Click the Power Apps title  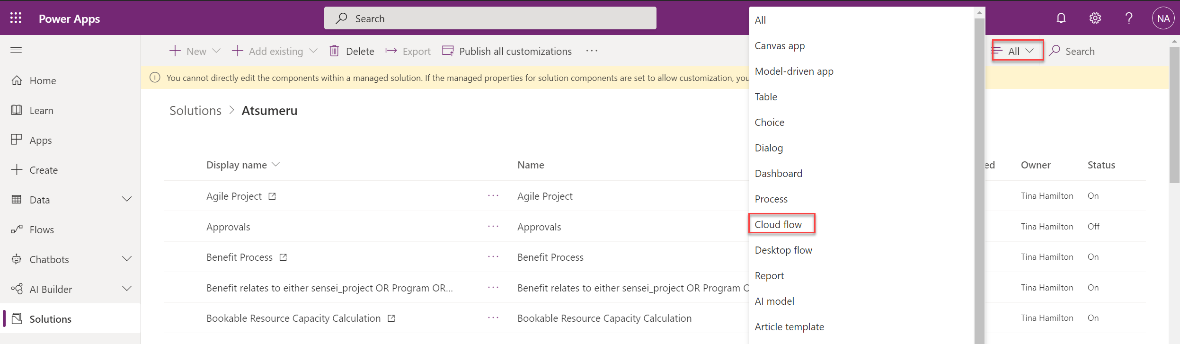[x=69, y=18]
